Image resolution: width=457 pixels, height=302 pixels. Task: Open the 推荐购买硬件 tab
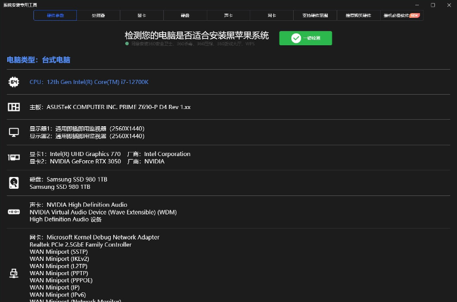tap(359, 15)
